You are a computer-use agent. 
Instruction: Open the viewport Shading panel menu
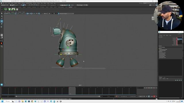[9, 12]
